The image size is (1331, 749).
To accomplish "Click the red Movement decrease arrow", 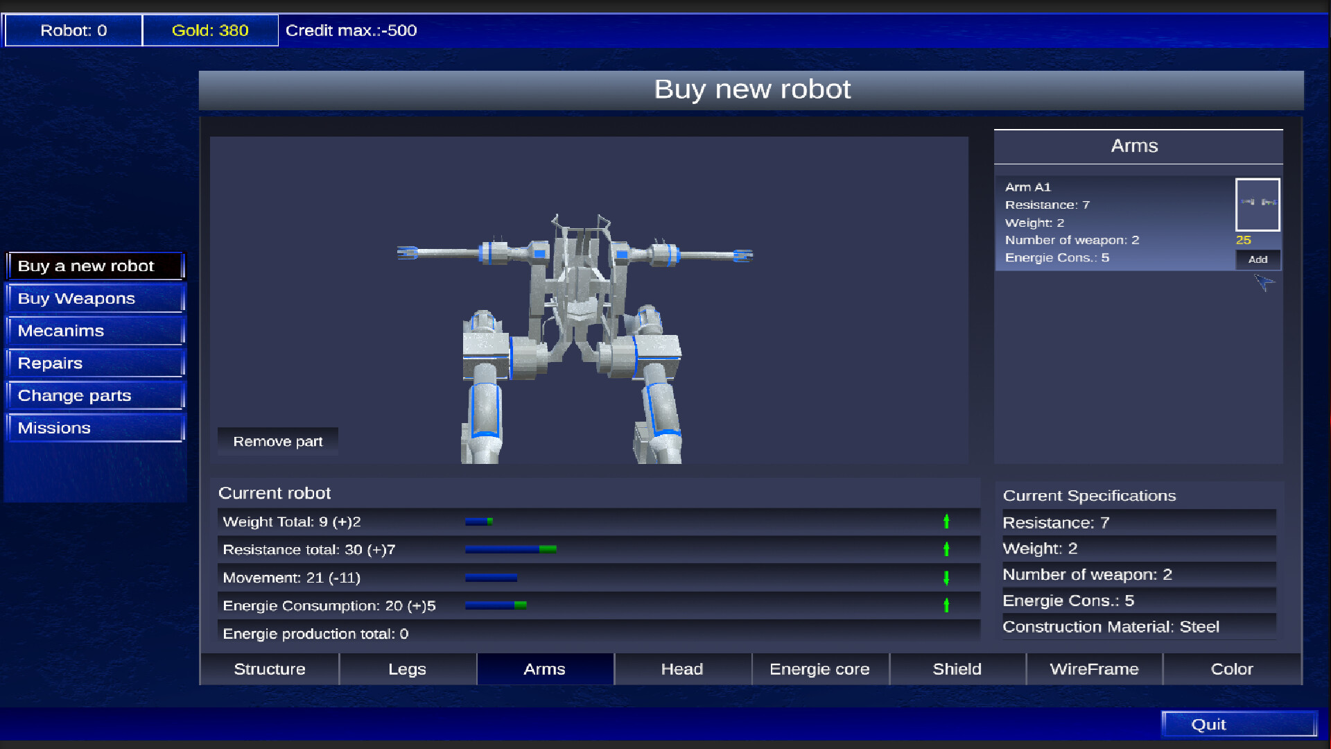I will (x=946, y=577).
